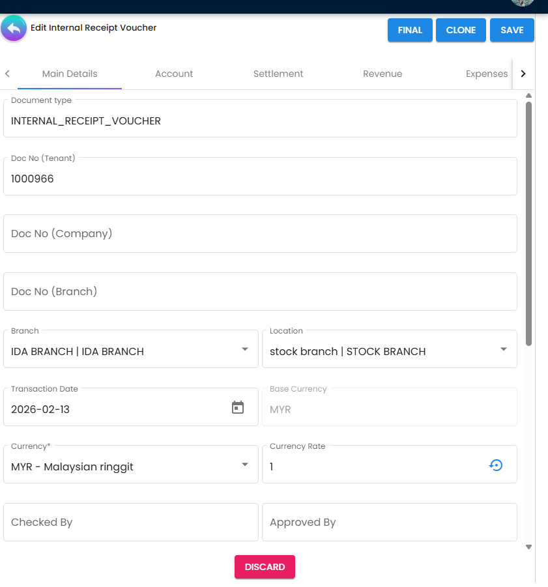Screen dimensions: 548x587
Task: Click the scrollbar up arrow
Action: tap(528, 95)
